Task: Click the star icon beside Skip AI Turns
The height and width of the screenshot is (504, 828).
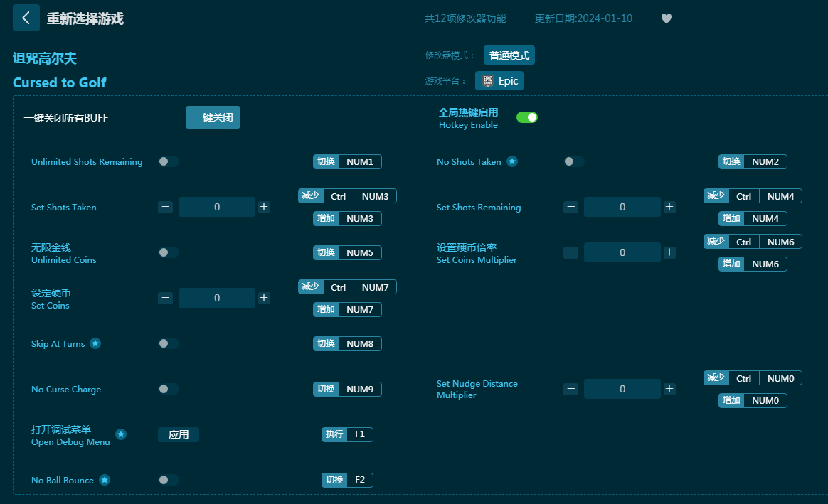Action: [95, 343]
